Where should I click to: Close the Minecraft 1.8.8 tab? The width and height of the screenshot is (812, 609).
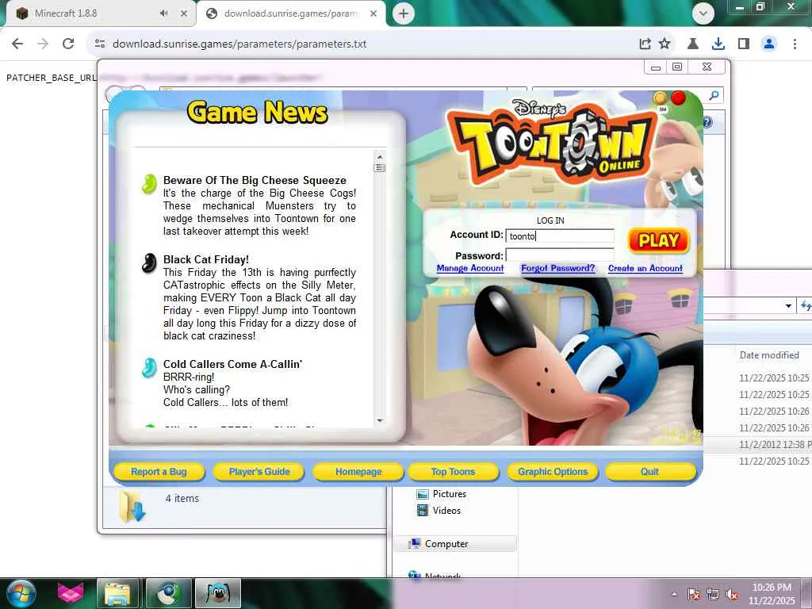pyautogui.click(x=184, y=13)
